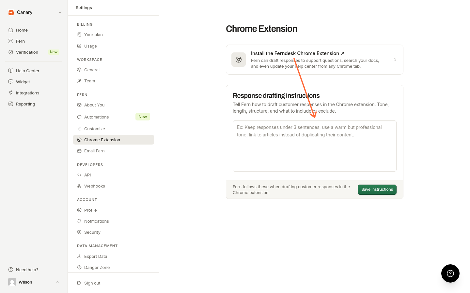470x293 pixels.
Task: Click the Need help? question icon
Action: pyautogui.click(x=11, y=270)
